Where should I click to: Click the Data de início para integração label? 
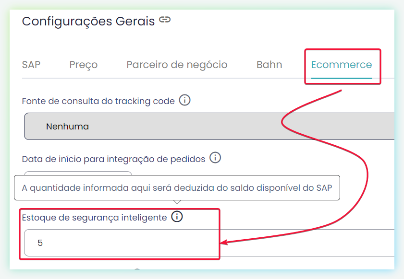coord(114,159)
